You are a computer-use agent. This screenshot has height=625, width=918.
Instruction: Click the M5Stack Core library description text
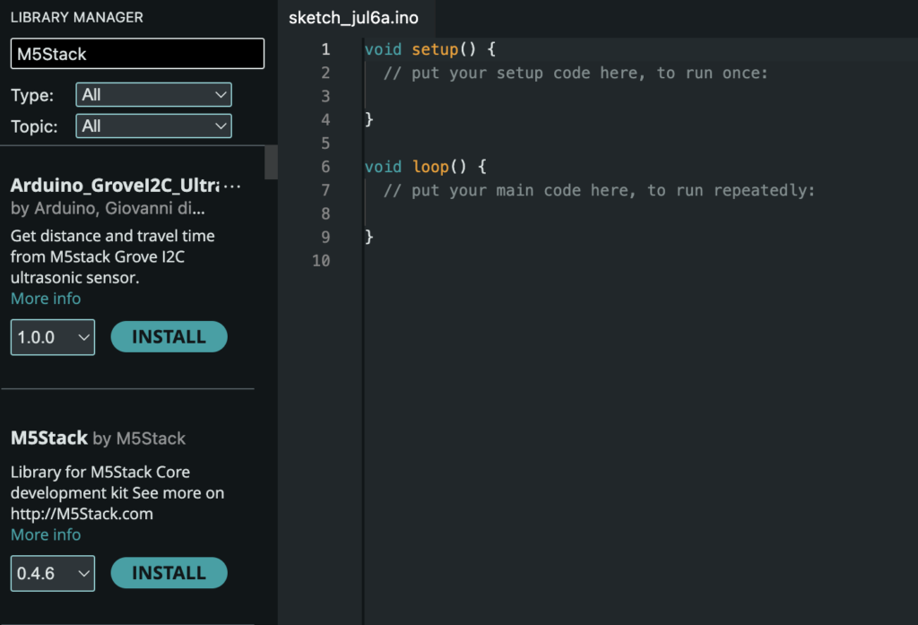tap(117, 492)
